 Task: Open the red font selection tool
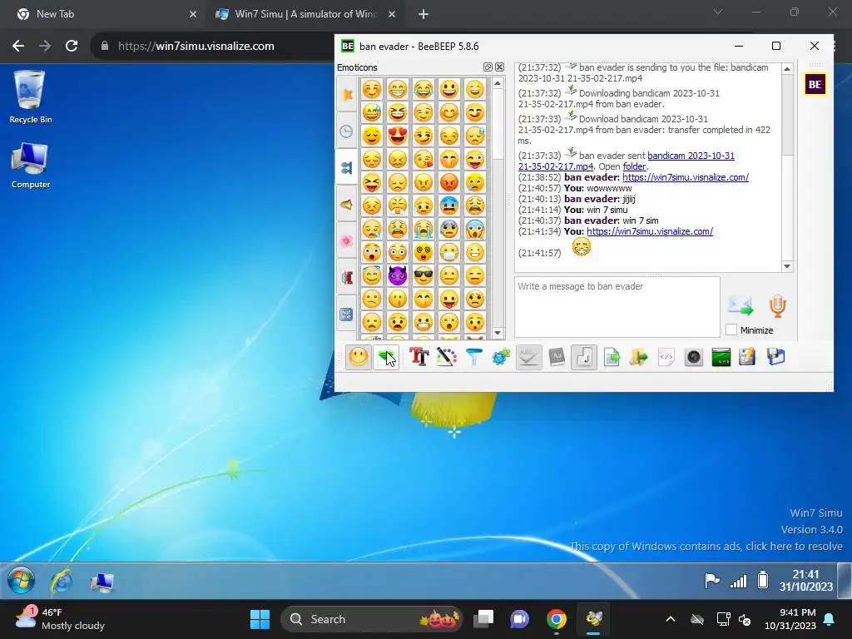419,357
